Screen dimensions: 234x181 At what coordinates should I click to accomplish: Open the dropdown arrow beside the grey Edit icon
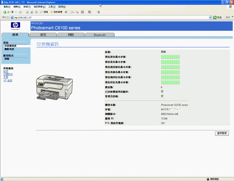click(x=86, y=12)
